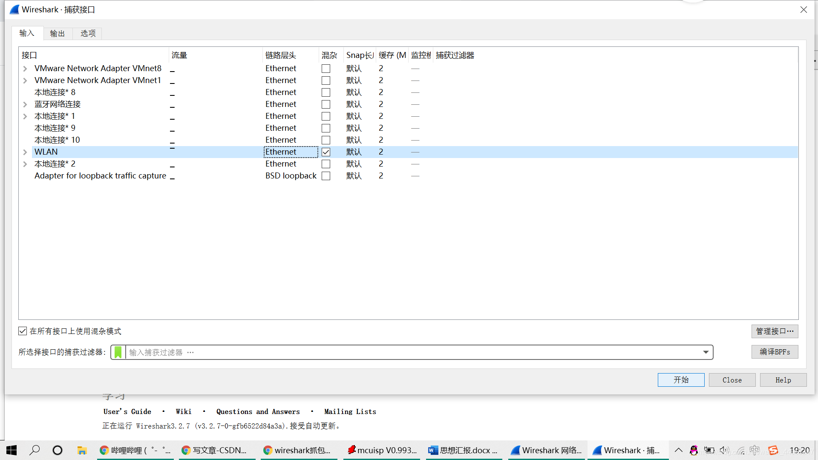818x460 pixels.
Task: Open Help for capture interfaces
Action: (x=783, y=380)
